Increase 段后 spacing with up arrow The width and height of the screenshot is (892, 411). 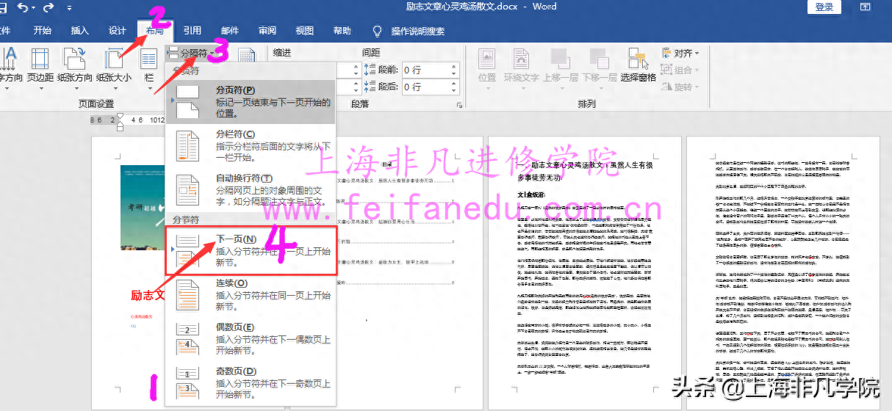pyautogui.click(x=454, y=83)
